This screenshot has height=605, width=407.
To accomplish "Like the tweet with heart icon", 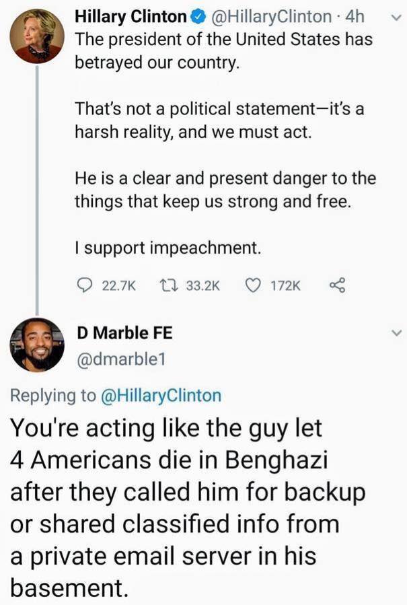I will [254, 286].
